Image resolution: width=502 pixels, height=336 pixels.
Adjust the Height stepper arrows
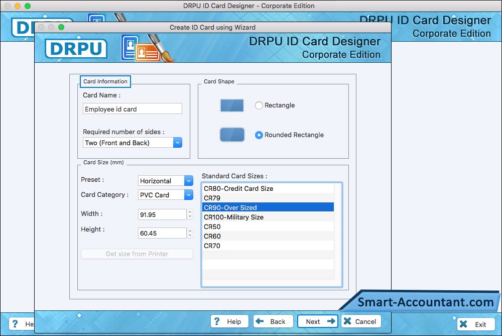click(x=190, y=233)
